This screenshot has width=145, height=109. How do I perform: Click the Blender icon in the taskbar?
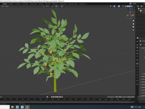(x=27, y=107)
